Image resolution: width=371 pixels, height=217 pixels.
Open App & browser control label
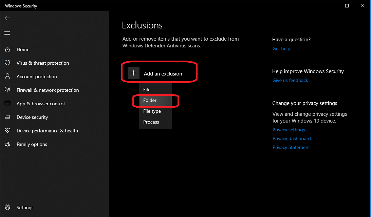point(41,104)
